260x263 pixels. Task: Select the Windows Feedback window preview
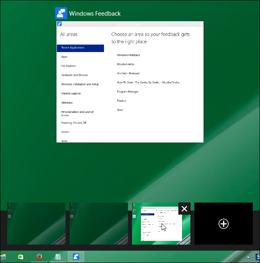pyautogui.click(x=130, y=82)
